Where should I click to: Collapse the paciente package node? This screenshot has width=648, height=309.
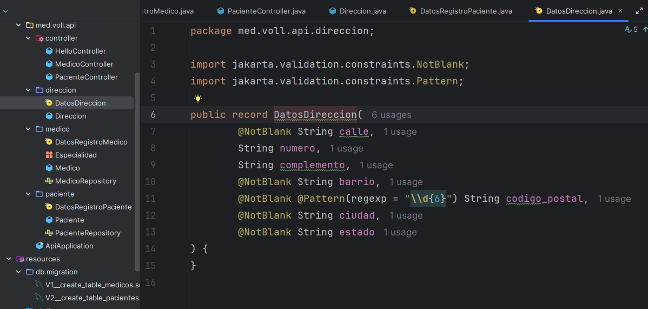pyautogui.click(x=28, y=194)
